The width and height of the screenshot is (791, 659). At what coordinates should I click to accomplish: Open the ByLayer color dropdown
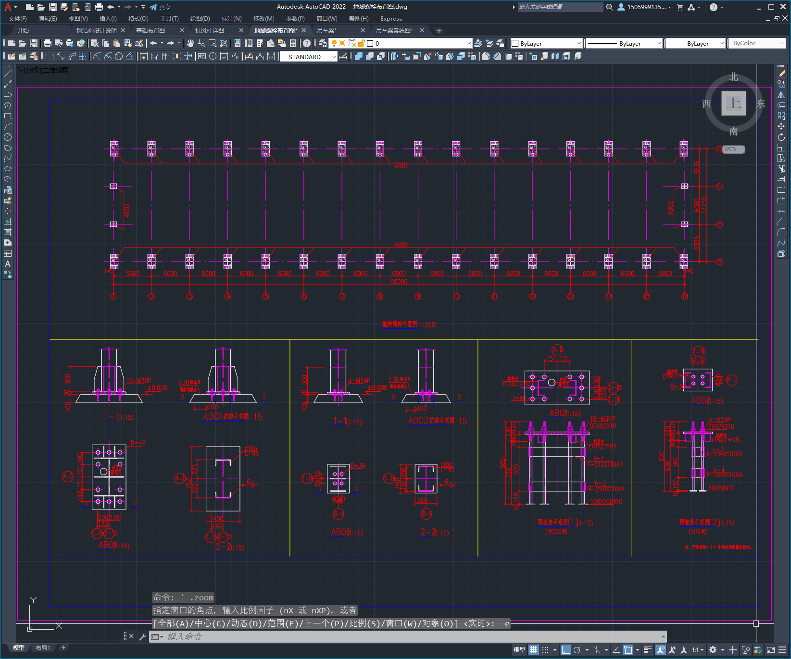click(547, 43)
